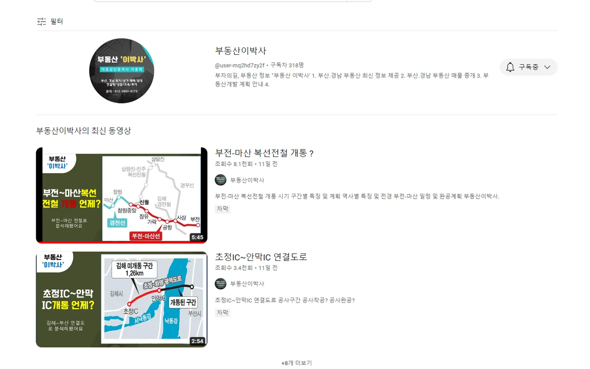Click the small channel avatar beside 초정IC video

pyautogui.click(x=220, y=283)
